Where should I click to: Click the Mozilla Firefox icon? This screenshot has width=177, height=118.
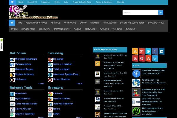coord(50,99)
